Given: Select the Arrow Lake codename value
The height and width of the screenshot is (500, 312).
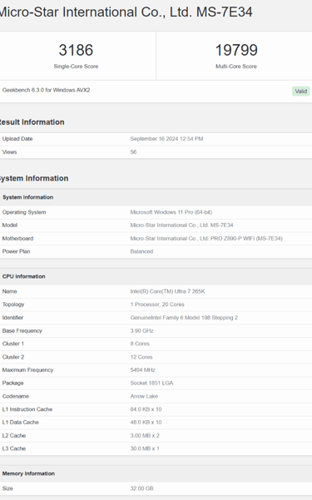Looking at the screenshot, I should pos(144,396).
